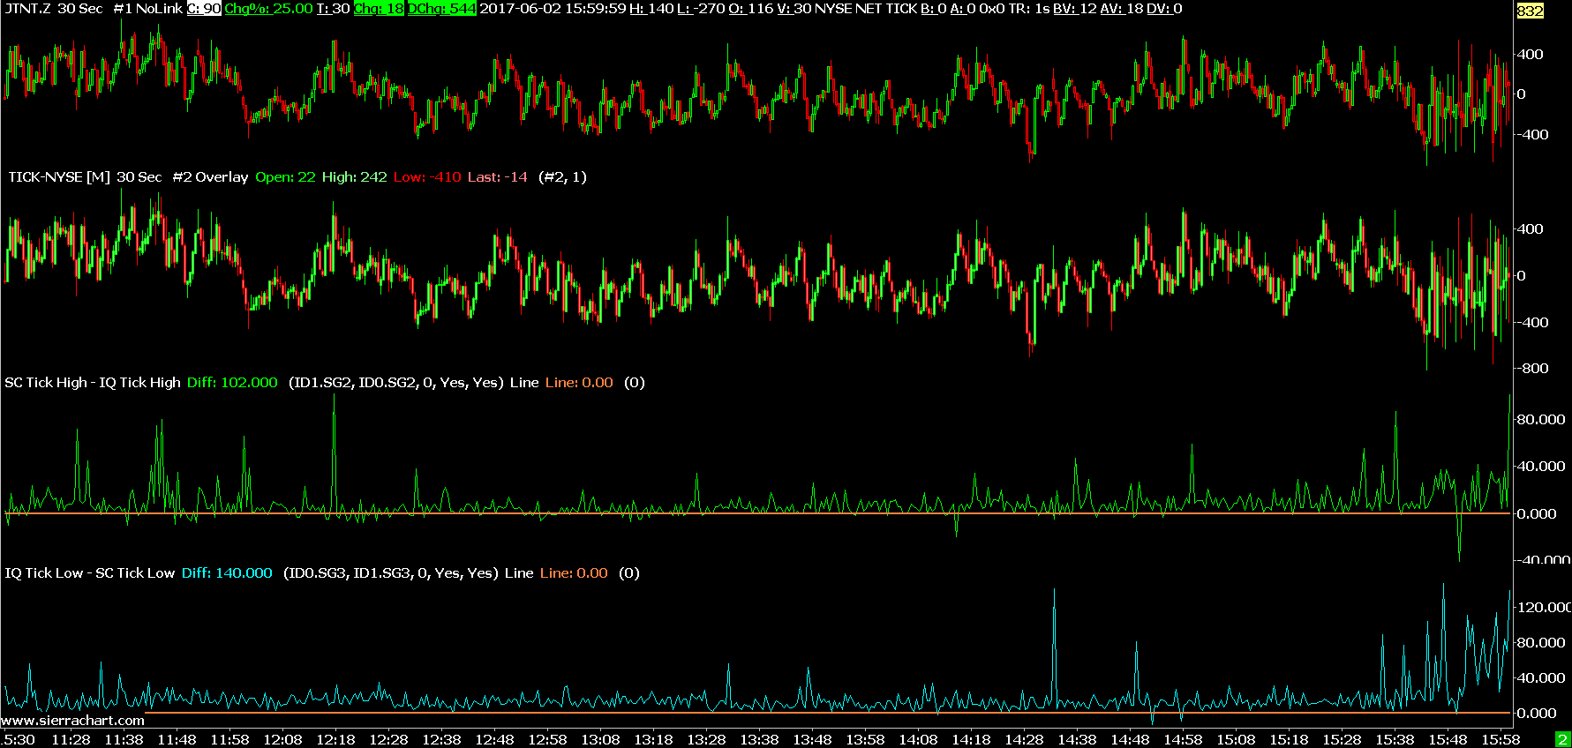The image size is (1572, 748).
Task: Click the 'L: -270' low value
Action: pyautogui.click(x=701, y=9)
